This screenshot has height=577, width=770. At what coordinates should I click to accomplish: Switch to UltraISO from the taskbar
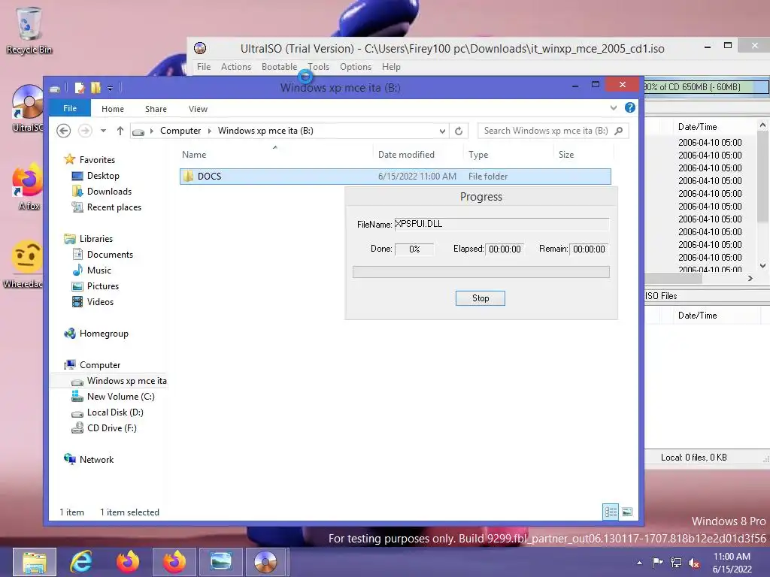265,562
